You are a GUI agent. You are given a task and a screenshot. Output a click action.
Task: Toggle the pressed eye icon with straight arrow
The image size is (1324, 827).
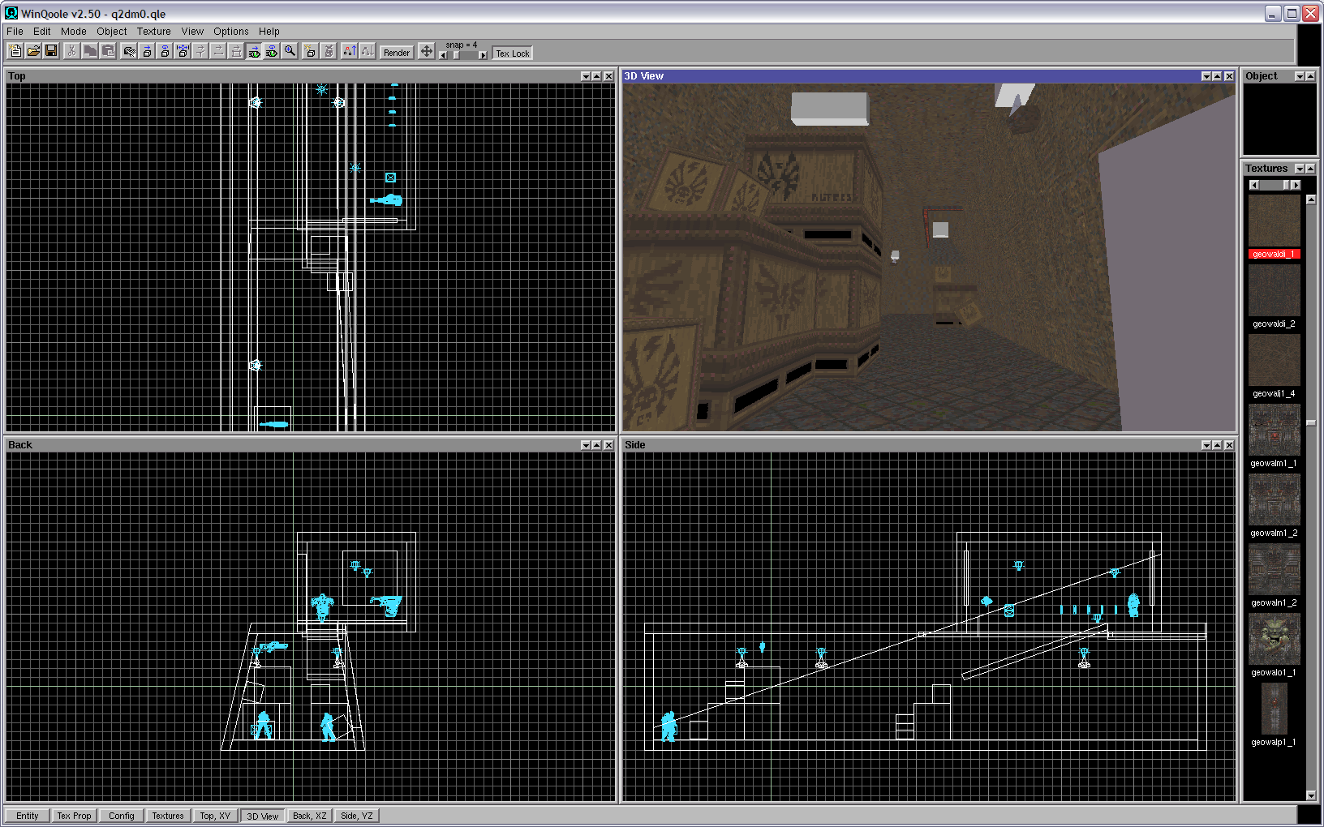coord(254,51)
